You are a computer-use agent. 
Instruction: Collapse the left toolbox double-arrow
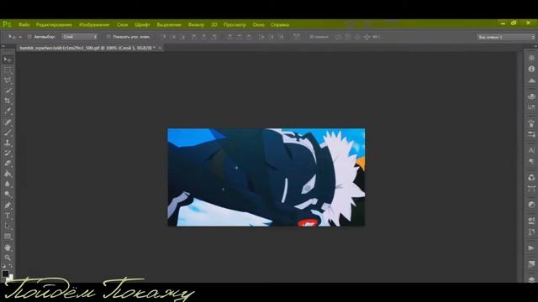pos(3,46)
